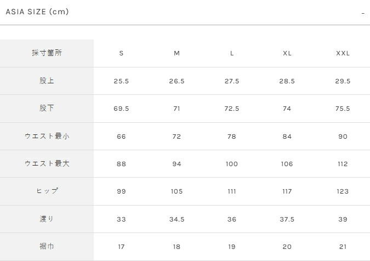Select the M size column header
The height and width of the screenshot is (261, 370).
[177, 53]
